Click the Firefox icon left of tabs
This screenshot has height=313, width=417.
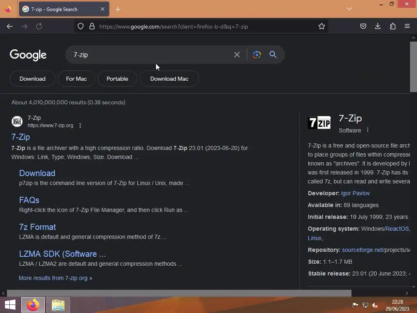8,9
